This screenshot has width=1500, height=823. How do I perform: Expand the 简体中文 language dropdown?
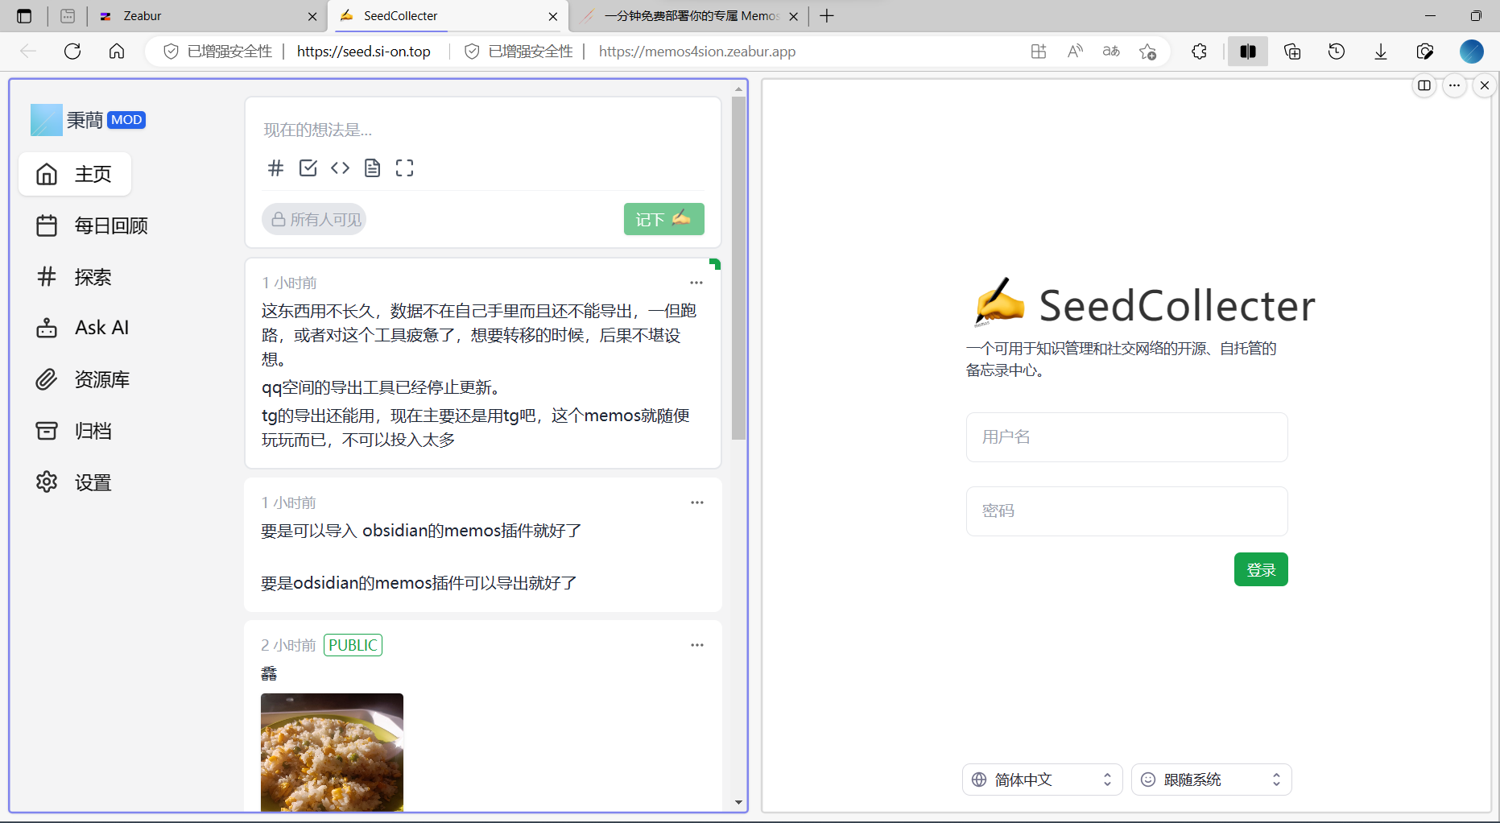coord(1042,780)
